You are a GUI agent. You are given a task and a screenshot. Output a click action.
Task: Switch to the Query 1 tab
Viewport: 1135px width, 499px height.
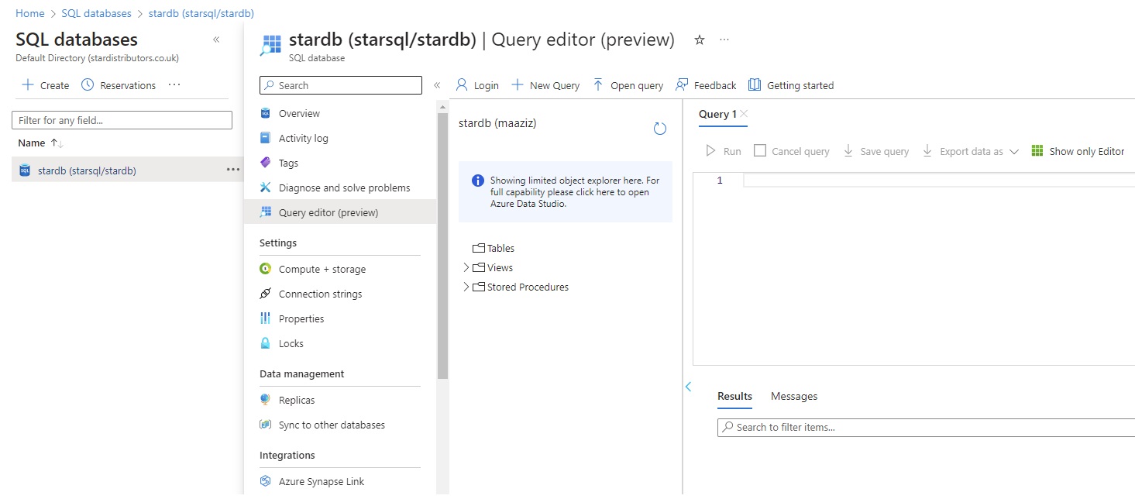coord(717,114)
